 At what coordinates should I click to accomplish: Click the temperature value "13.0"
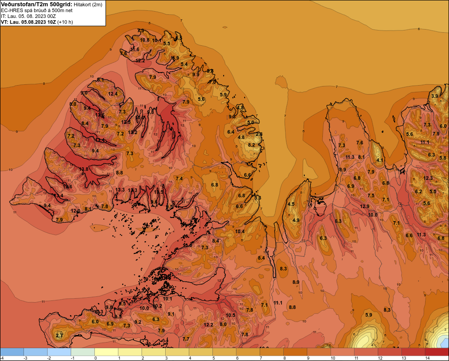tap(187, 245)
